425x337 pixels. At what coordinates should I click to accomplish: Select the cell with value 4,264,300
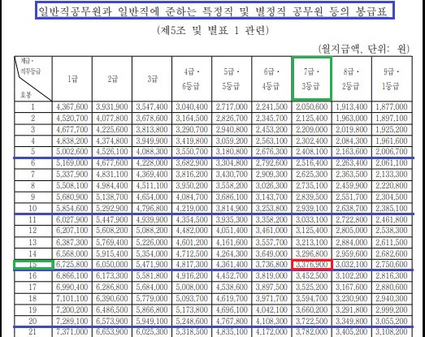[x=232, y=254]
